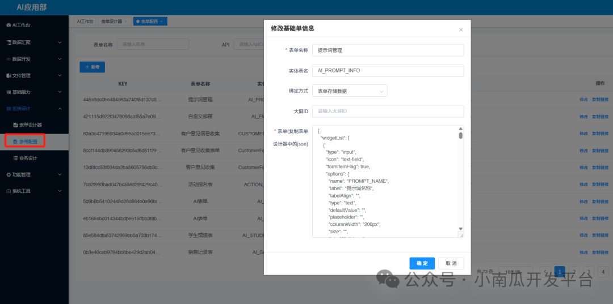Click KEY cell starting with 421115d922f3
Viewport: 613px width, 304px height.
[x=122, y=117]
